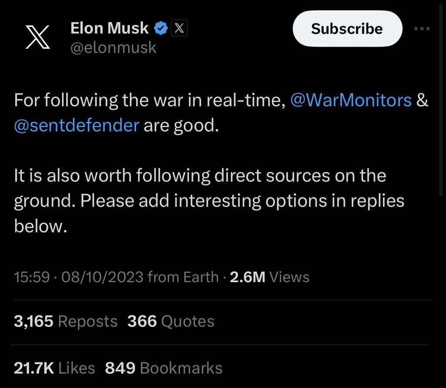The width and height of the screenshot is (446, 388).
Task: Click the blue verified checkmark badge
Action: tap(160, 27)
